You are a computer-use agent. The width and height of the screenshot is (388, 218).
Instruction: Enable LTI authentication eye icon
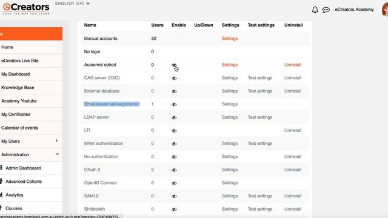click(174, 131)
